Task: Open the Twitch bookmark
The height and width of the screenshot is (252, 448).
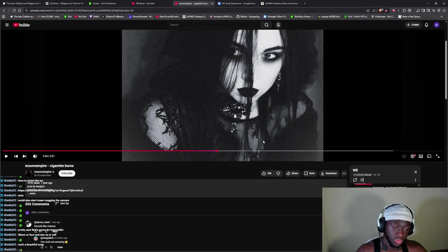Action: [94, 16]
